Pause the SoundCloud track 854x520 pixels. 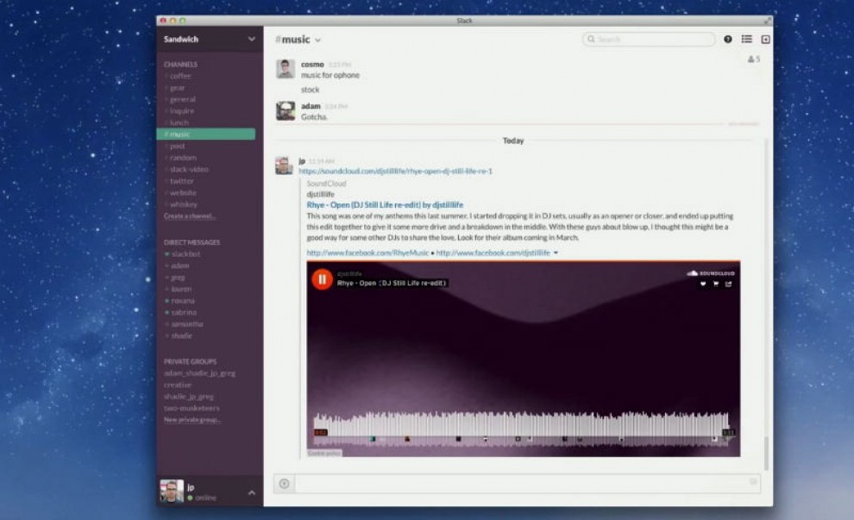[322, 279]
